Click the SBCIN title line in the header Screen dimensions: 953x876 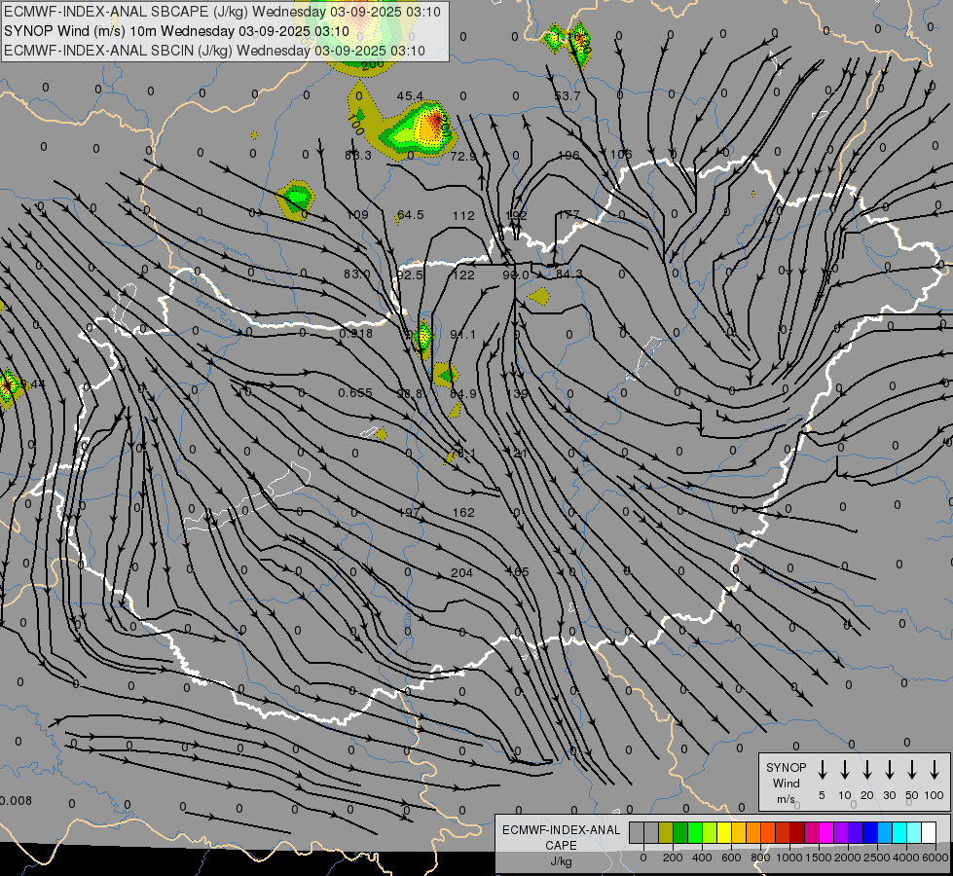click(214, 51)
